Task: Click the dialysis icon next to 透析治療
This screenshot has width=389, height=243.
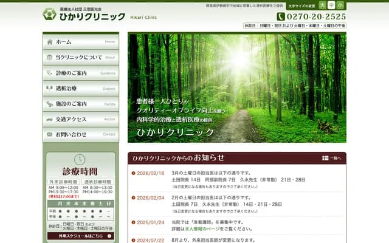Action: [x=50, y=88]
